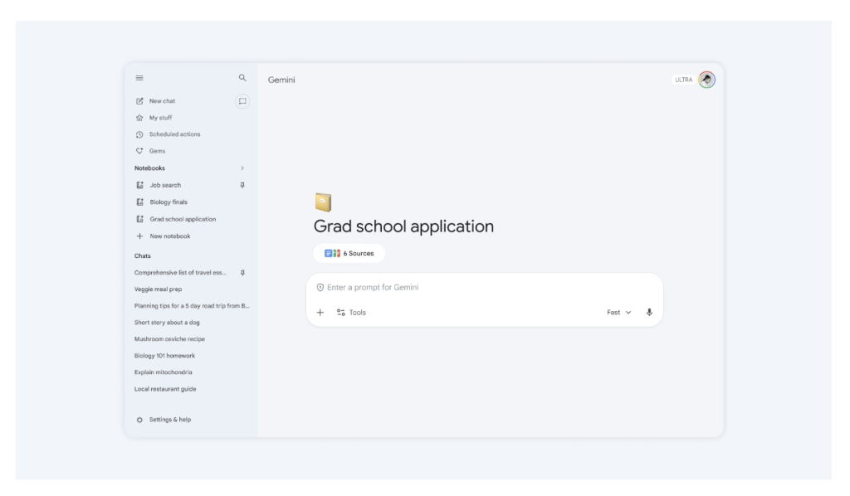The image size is (850, 496).
Task: Open search with the magnifying glass icon
Action: 242,78
